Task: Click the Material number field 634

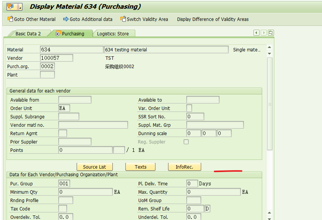Action: coord(72,49)
